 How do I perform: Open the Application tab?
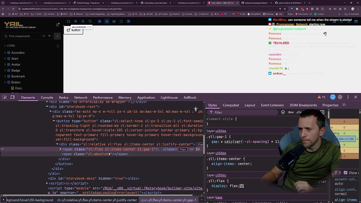tap(146, 98)
